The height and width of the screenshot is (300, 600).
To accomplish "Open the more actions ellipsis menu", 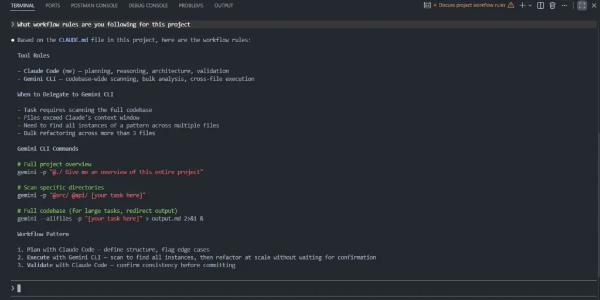I will point(564,5).
